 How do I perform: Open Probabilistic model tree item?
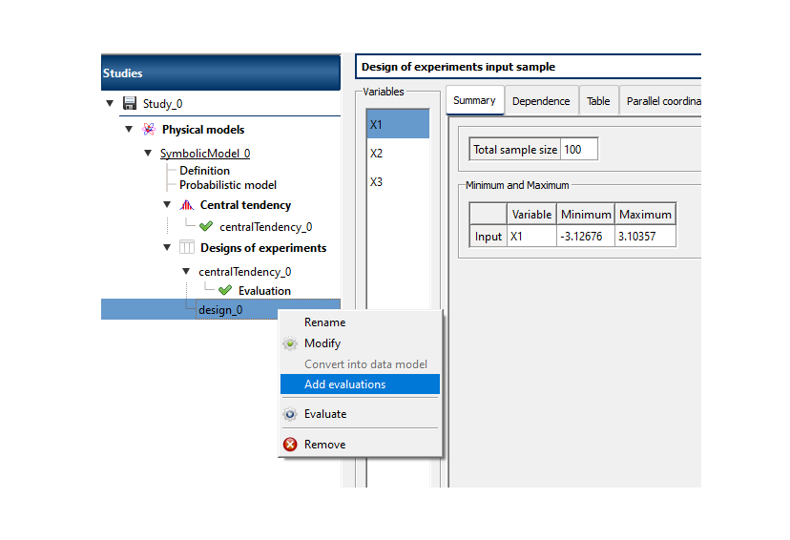pyautogui.click(x=228, y=185)
